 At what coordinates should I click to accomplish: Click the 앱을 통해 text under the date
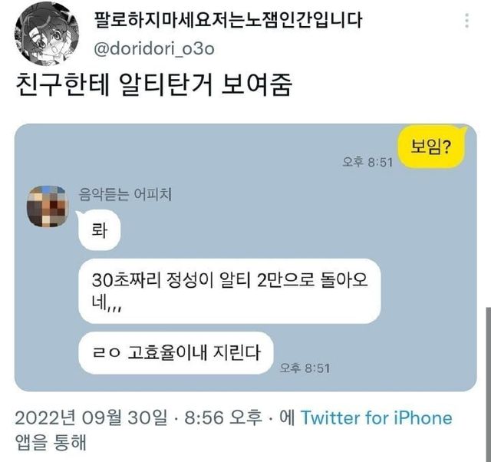51,442
